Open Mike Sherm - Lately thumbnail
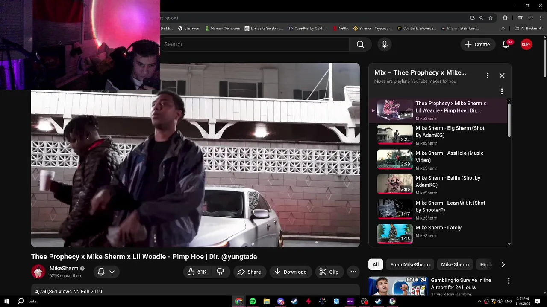 click(x=395, y=234)
